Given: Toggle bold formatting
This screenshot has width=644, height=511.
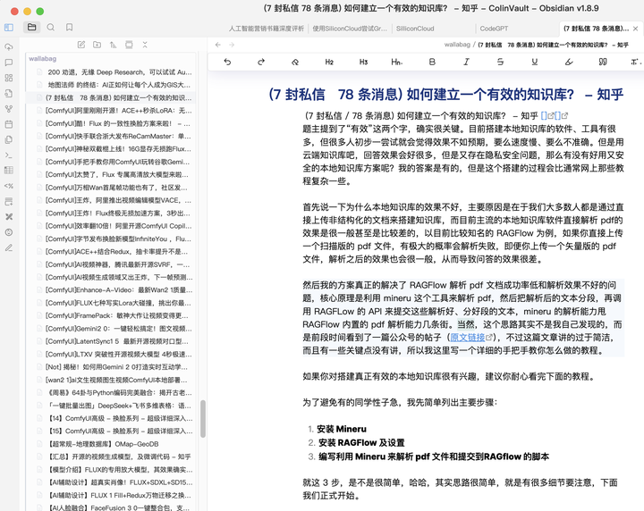Looking at the screenshot, I should click(x=432, y=62).
